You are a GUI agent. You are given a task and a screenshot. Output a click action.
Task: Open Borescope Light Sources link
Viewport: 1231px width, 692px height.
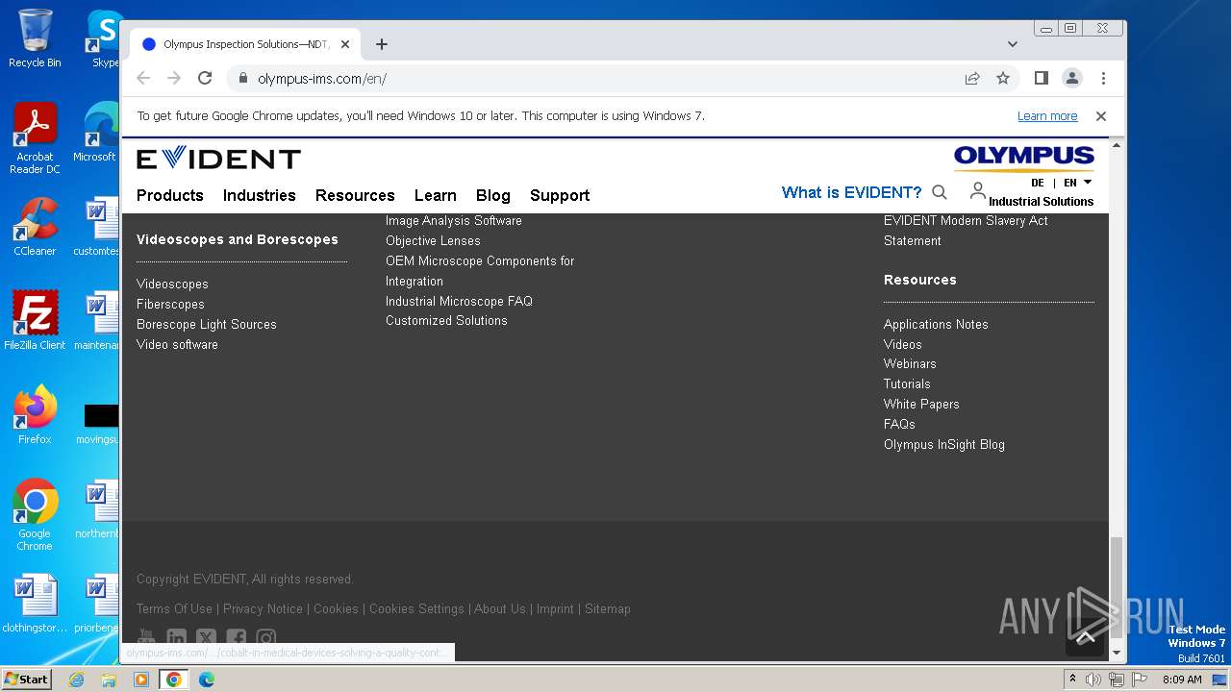(x=207, y=324)
